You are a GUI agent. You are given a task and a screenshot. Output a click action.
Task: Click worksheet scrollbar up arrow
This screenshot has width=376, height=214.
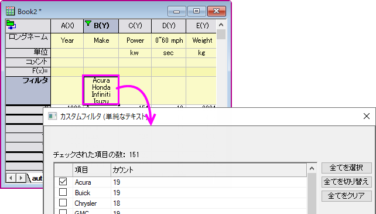tap(221, 25)
